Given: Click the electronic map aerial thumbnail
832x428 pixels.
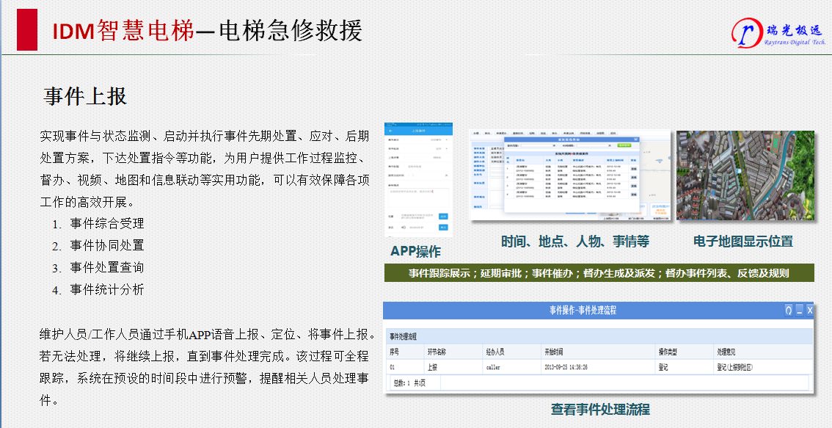Looking at the screenshot, I should [x=745, y=176].
